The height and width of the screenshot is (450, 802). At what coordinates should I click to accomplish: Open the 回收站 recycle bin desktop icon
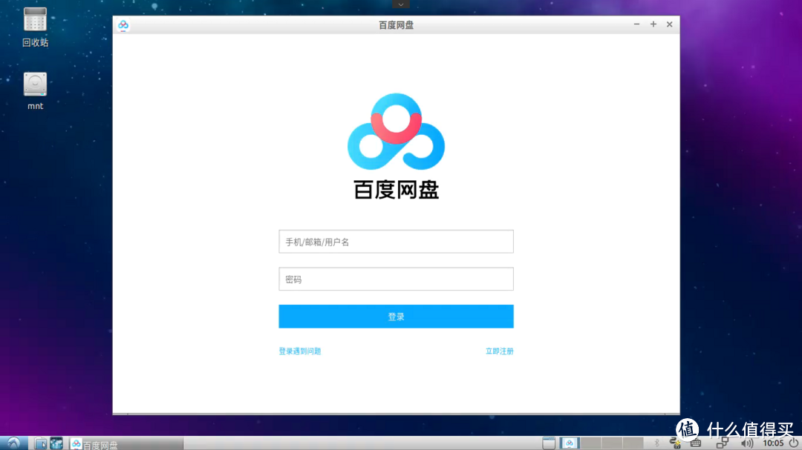[35, 27]
